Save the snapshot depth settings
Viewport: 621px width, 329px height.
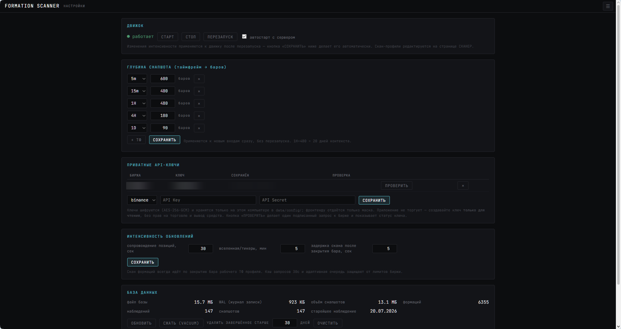164,140
